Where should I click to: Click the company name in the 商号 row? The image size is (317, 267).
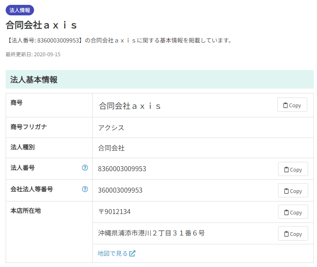(130, 106)
